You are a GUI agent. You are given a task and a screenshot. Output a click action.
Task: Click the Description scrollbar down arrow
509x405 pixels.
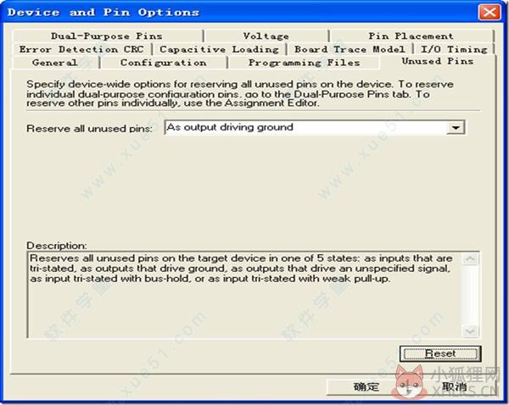tap(470, 331)
